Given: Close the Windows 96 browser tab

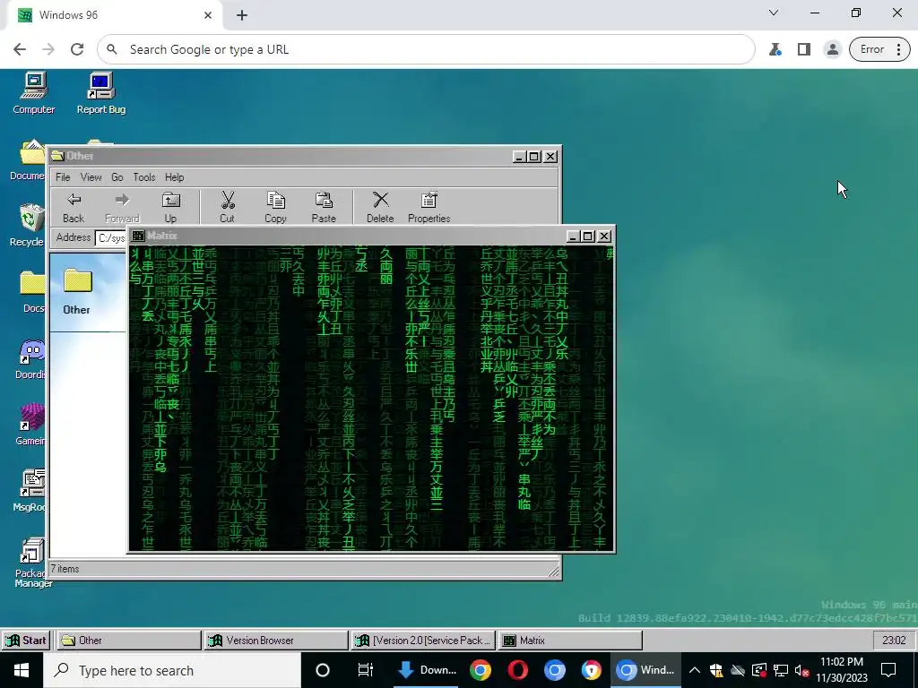Looking at the screenshot, I should coord(208,15).
